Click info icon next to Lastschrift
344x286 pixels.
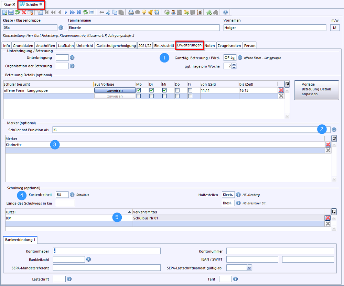click(x=69, y=279)
